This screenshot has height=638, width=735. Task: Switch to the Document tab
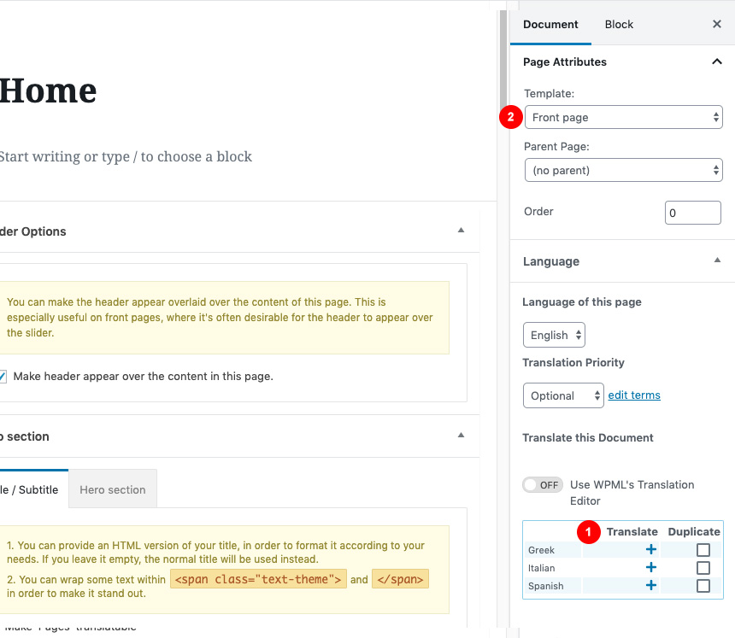click(550, 25)
